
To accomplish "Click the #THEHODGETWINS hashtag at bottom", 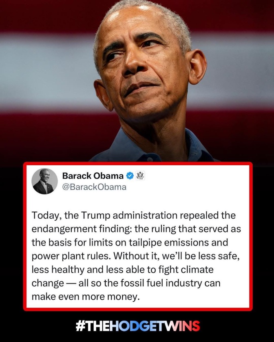I will coord(138,326).
